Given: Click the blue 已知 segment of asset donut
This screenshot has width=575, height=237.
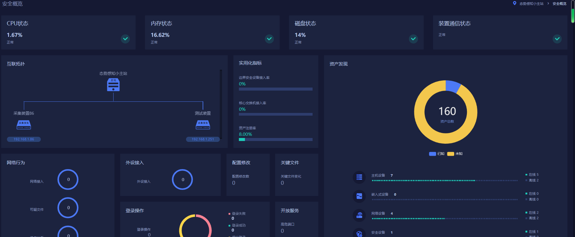Looking at the screenshot, I should coord(452,86).
